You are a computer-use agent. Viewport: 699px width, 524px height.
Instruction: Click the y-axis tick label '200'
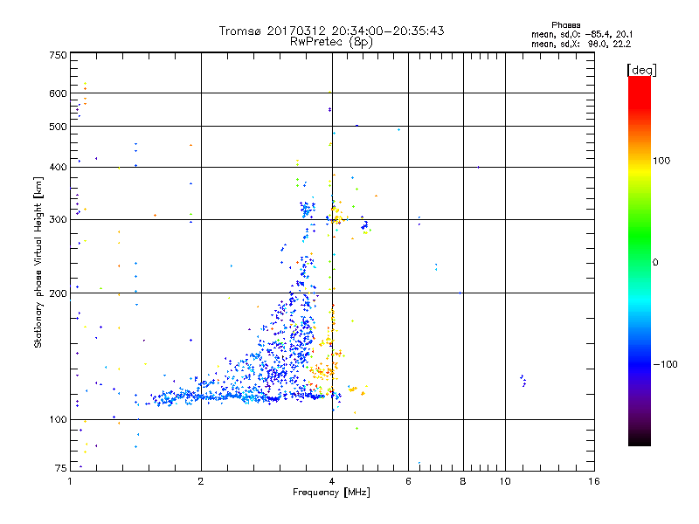(x=59, y=293)
